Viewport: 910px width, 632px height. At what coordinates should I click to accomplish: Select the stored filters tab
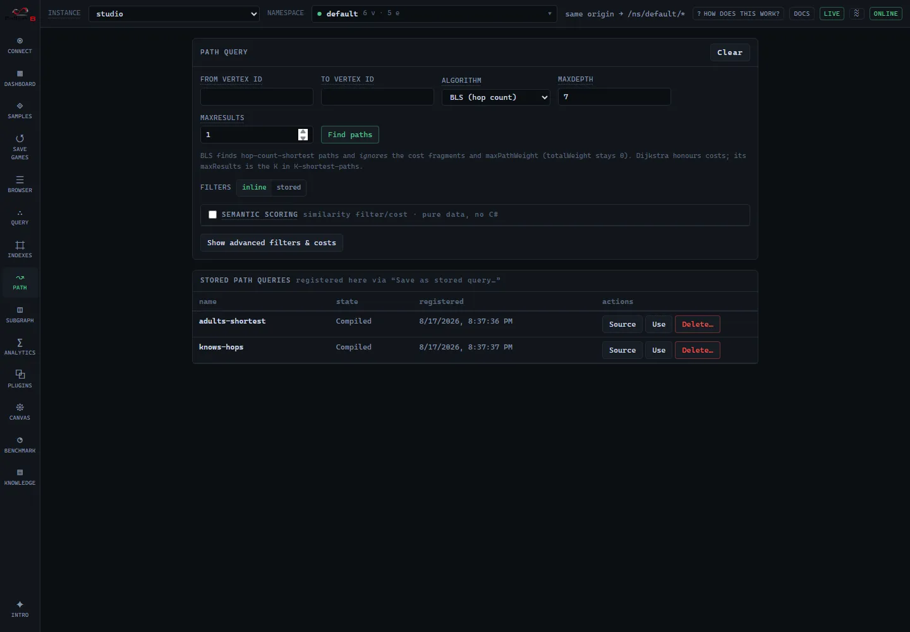tap(289, 188)
